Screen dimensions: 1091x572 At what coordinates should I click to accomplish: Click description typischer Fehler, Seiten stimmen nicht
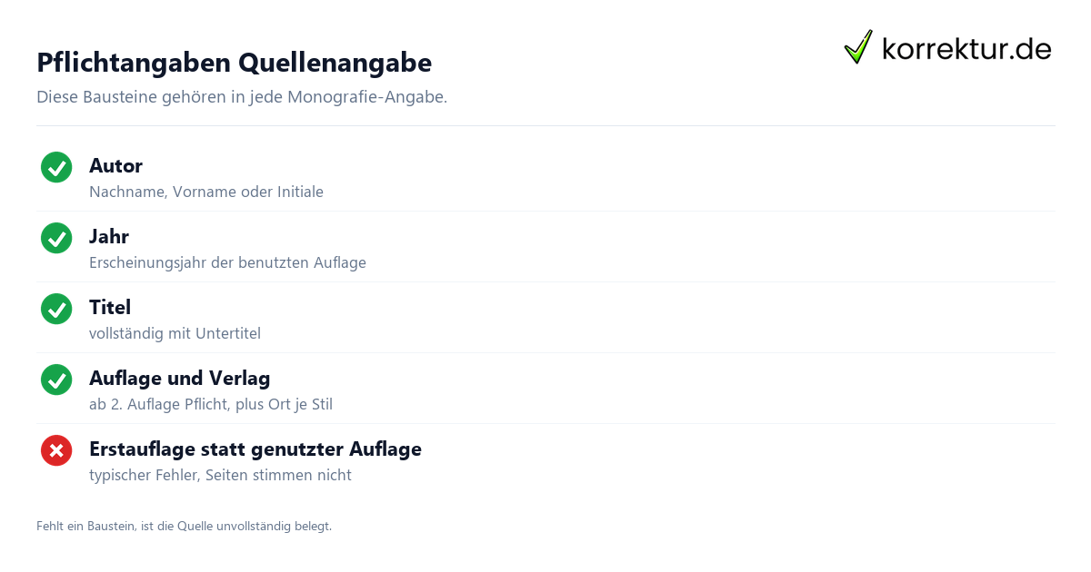point(220,475)
